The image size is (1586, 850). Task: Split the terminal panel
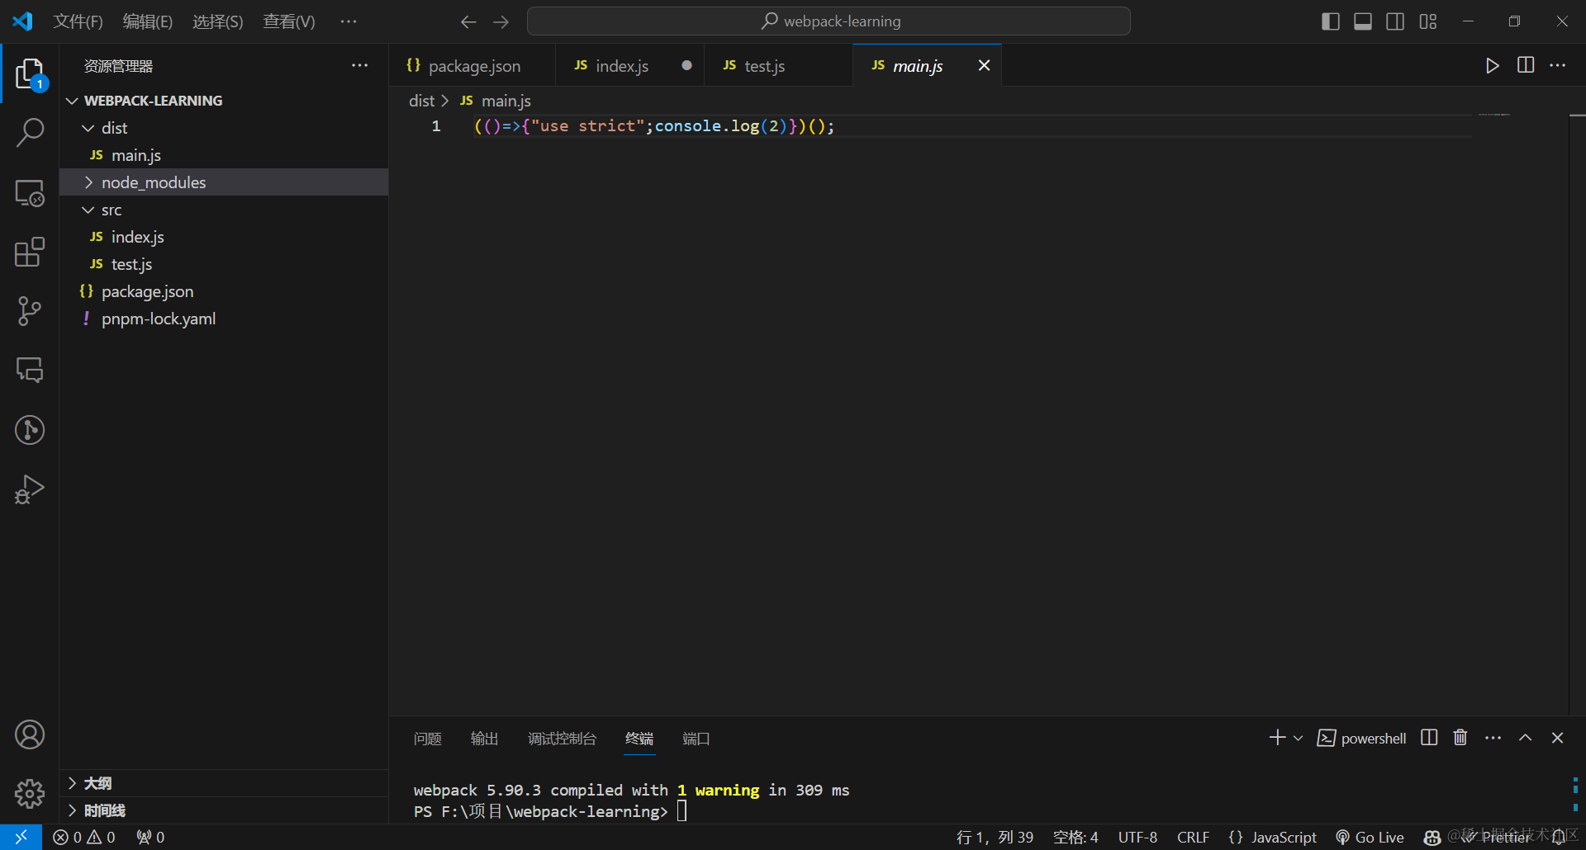tap(1429, 738)
